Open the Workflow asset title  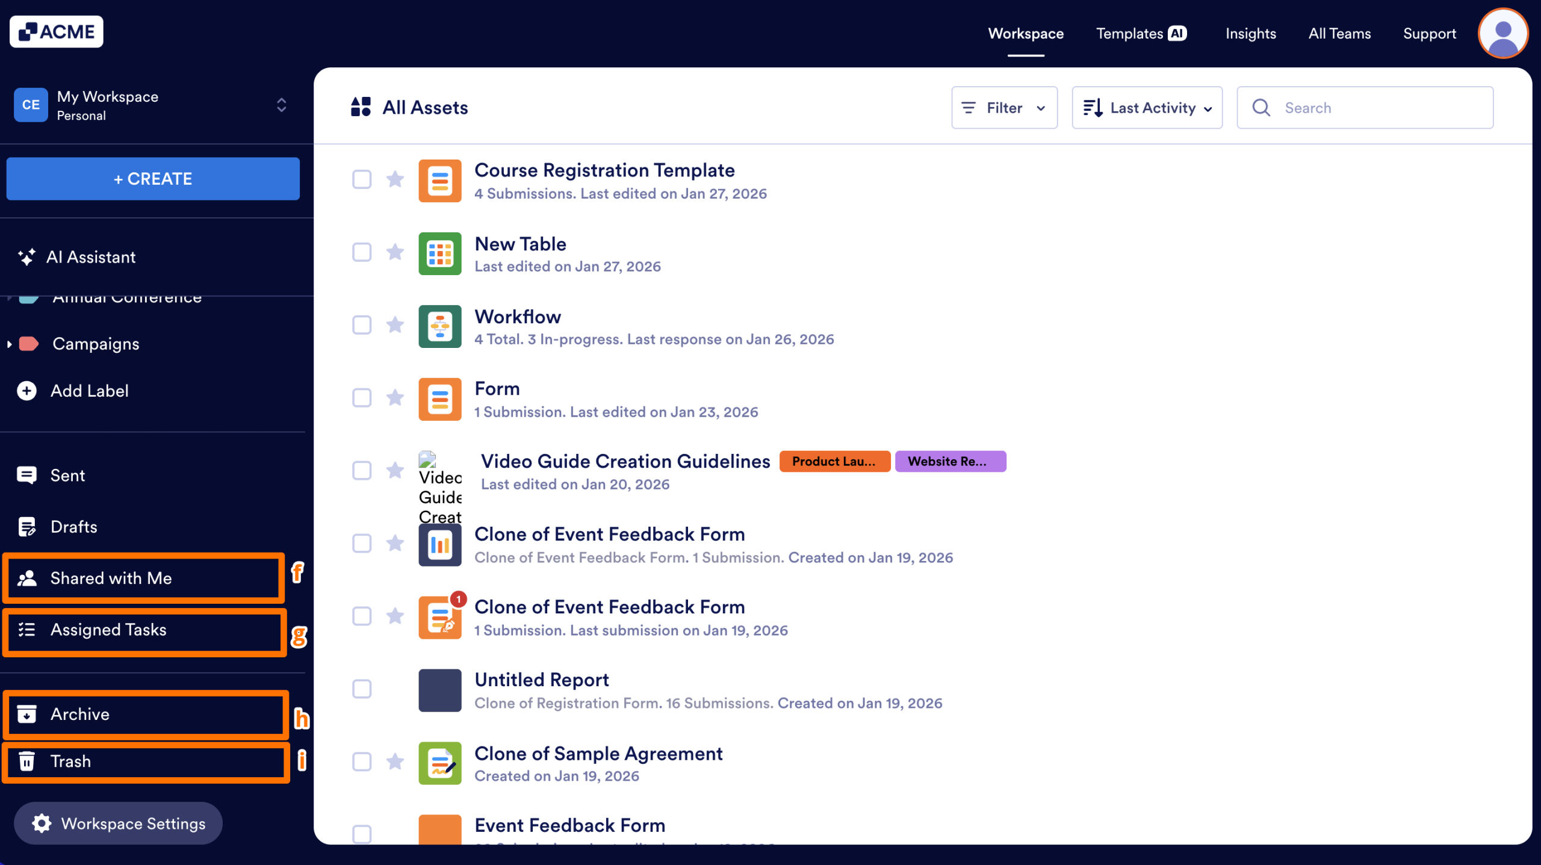coord(518,317)
